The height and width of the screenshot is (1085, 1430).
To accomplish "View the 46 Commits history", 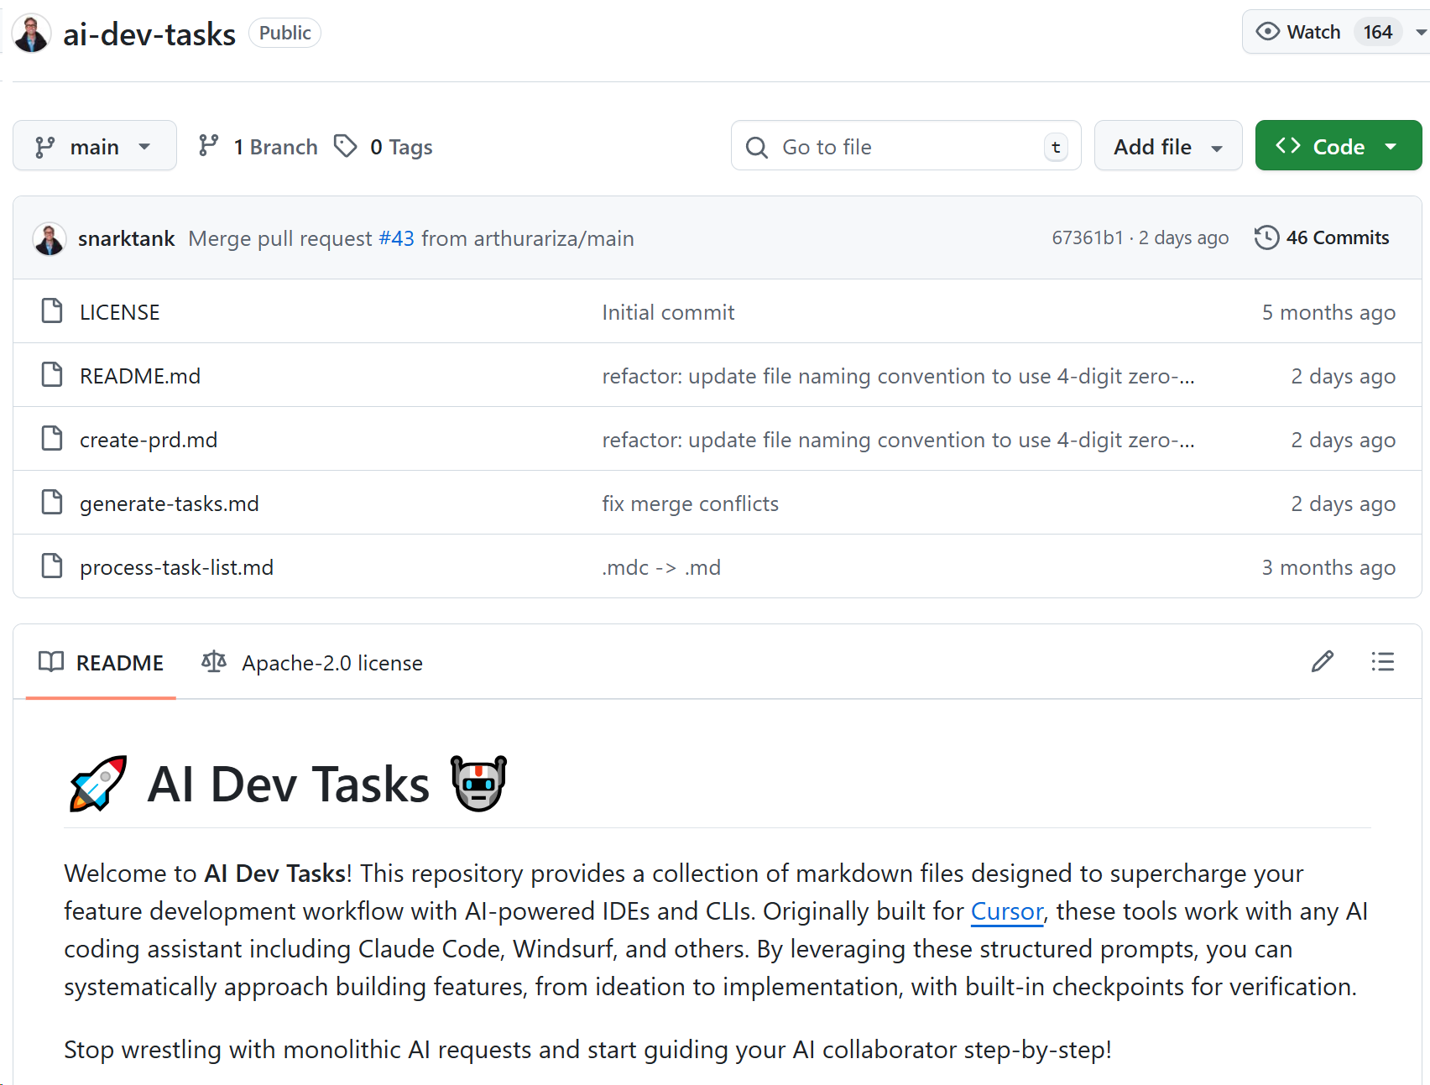I will tap(1322, 237).
